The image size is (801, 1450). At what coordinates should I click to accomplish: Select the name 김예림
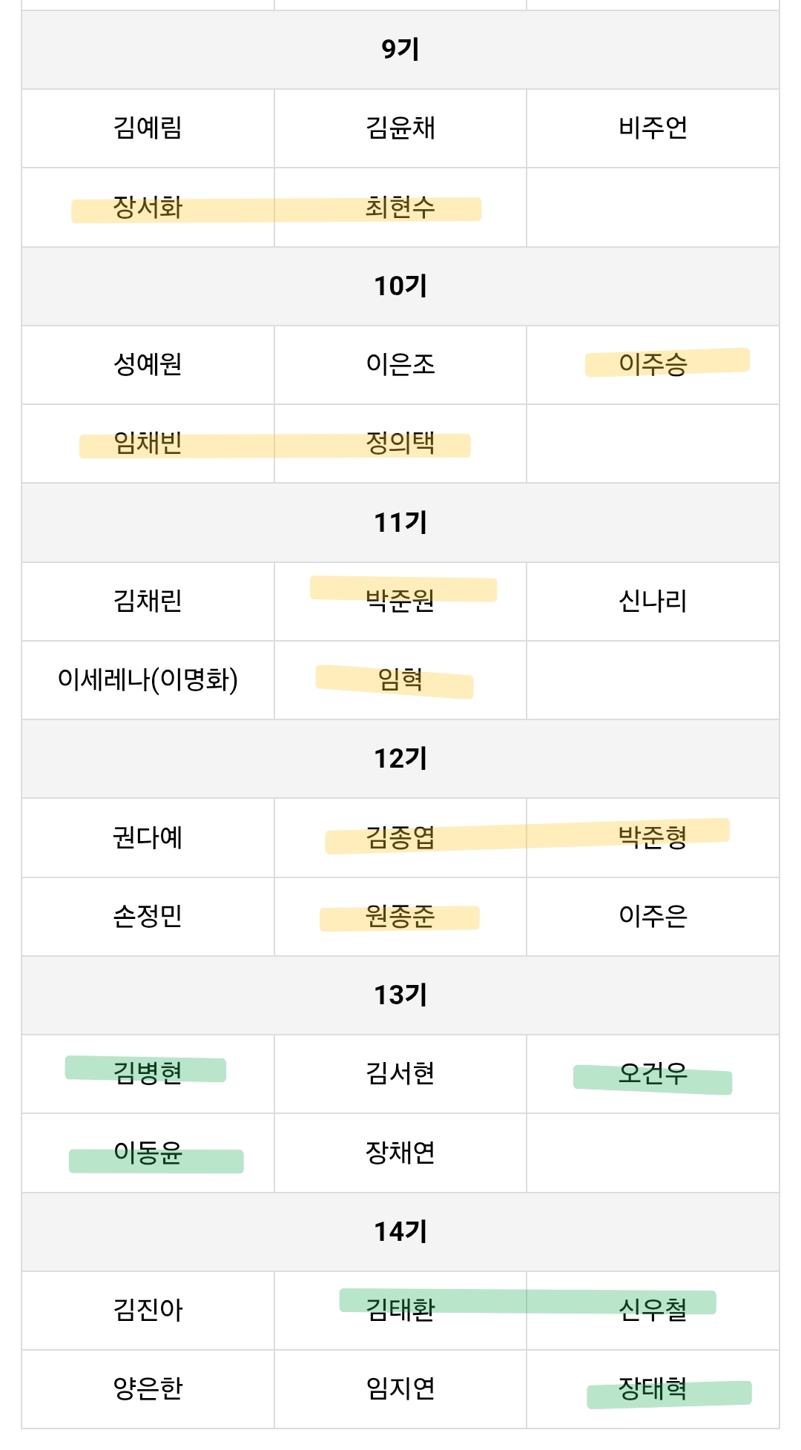[148, 128]
